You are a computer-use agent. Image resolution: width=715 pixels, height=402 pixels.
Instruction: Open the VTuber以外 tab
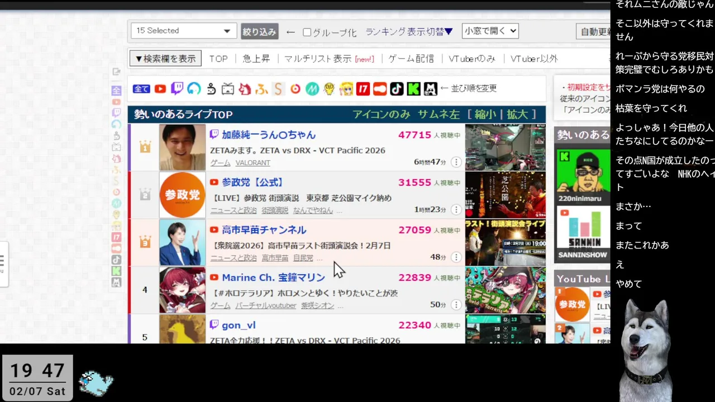[x=534, y=59]
